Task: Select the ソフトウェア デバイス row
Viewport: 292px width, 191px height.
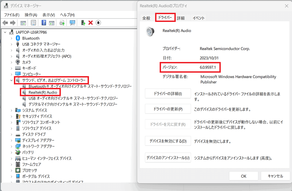Action: point(37,128)
